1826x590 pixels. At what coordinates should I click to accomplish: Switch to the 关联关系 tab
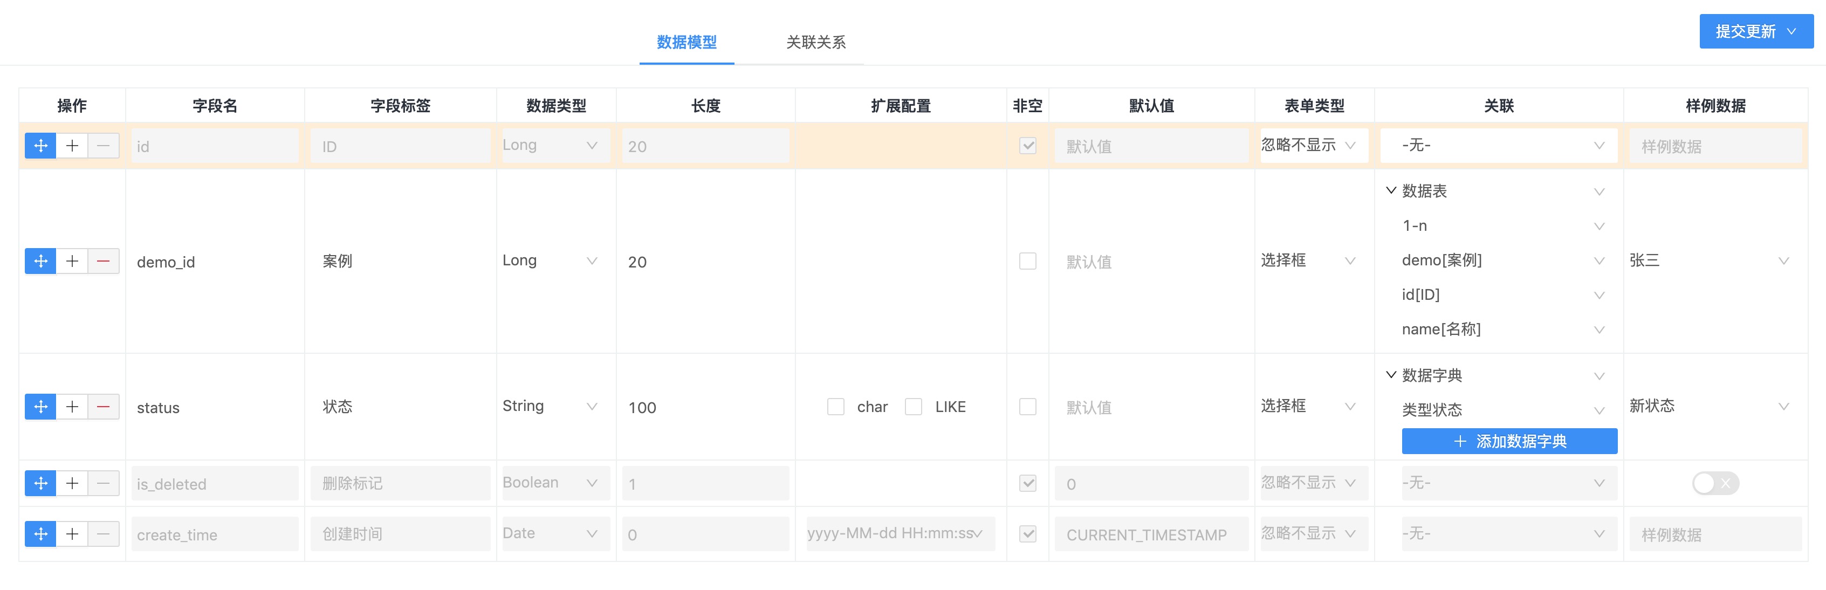(815, 43)
